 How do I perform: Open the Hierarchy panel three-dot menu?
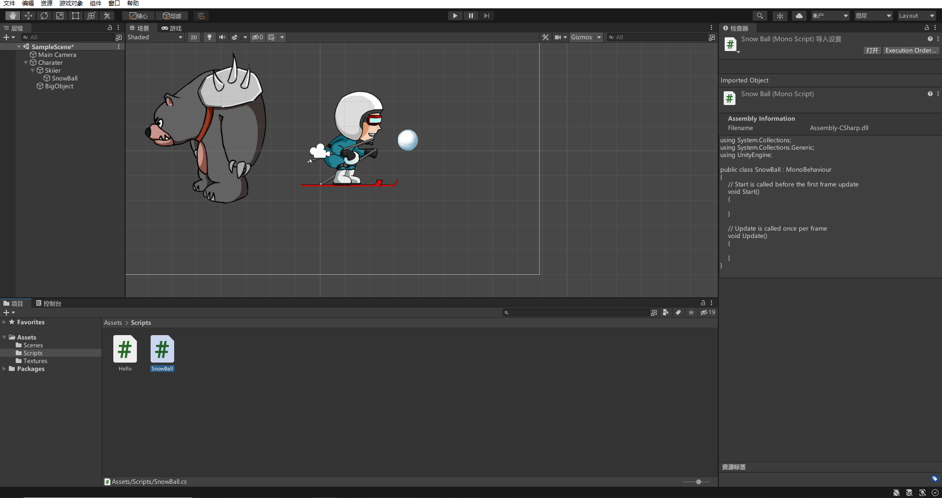coord(118,28)
